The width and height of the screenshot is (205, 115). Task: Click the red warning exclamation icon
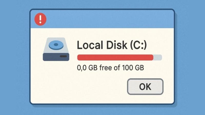tap(40, 19)
